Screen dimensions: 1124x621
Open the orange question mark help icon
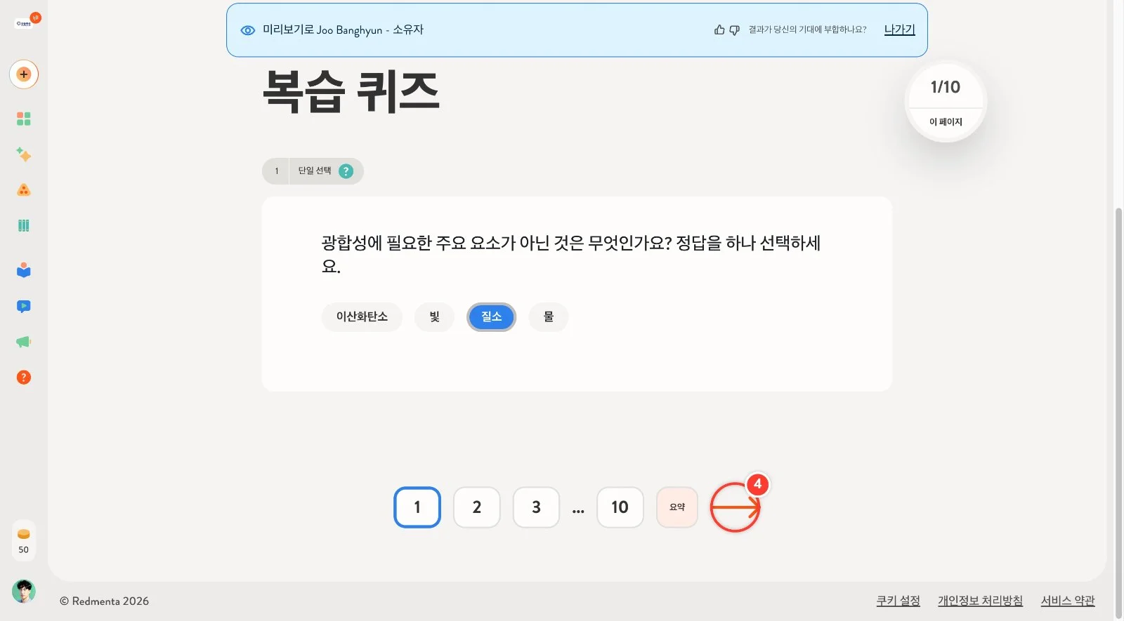[24, 378]
